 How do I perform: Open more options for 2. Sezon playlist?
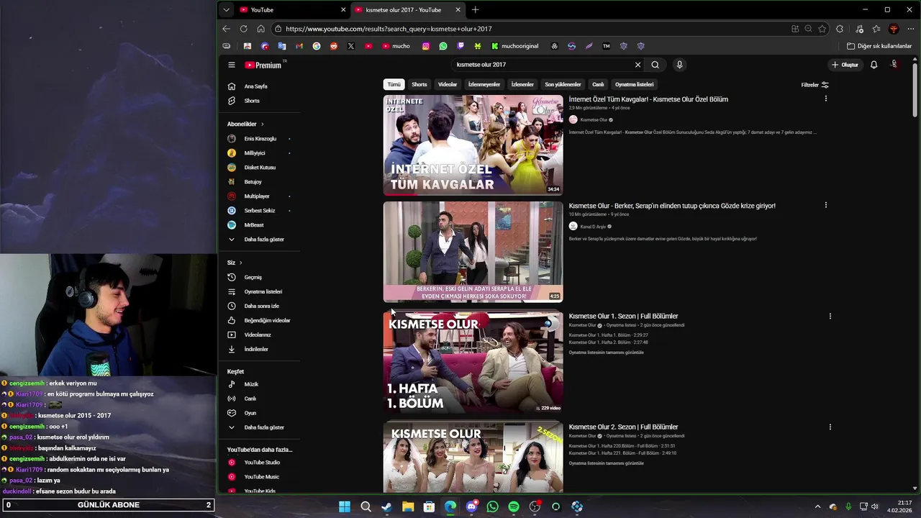click(830, 427)
